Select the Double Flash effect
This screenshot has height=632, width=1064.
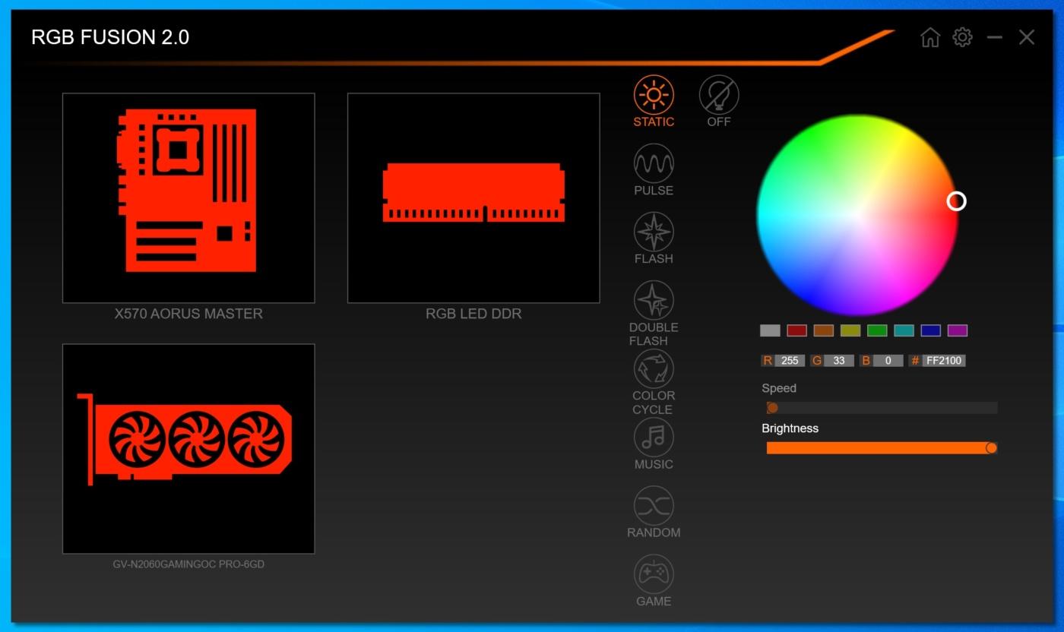point(654,300)
